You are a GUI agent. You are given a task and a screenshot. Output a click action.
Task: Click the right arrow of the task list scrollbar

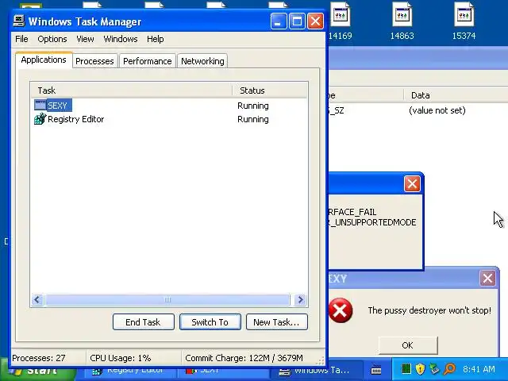point(300,300)
